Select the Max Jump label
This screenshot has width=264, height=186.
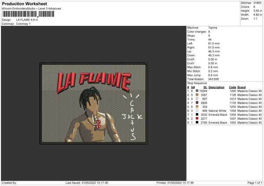pyautogui.click(x=194, y=75)
